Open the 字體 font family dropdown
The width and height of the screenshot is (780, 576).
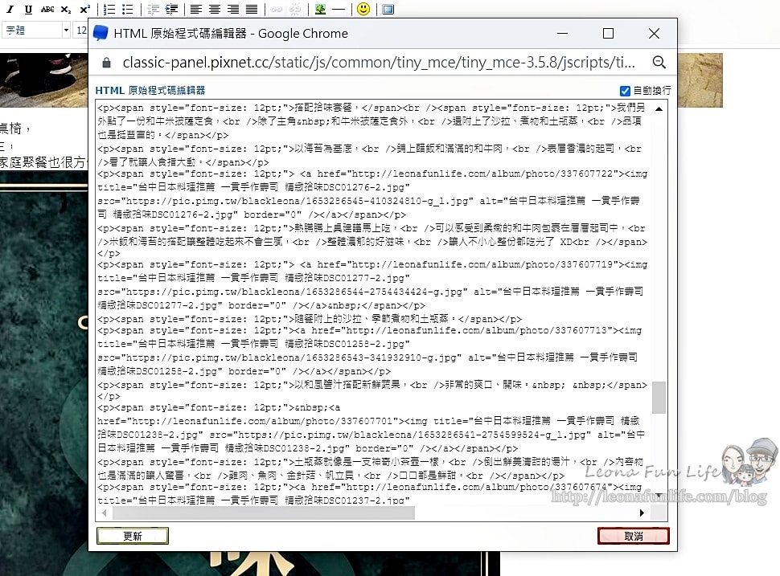[37, 31]
